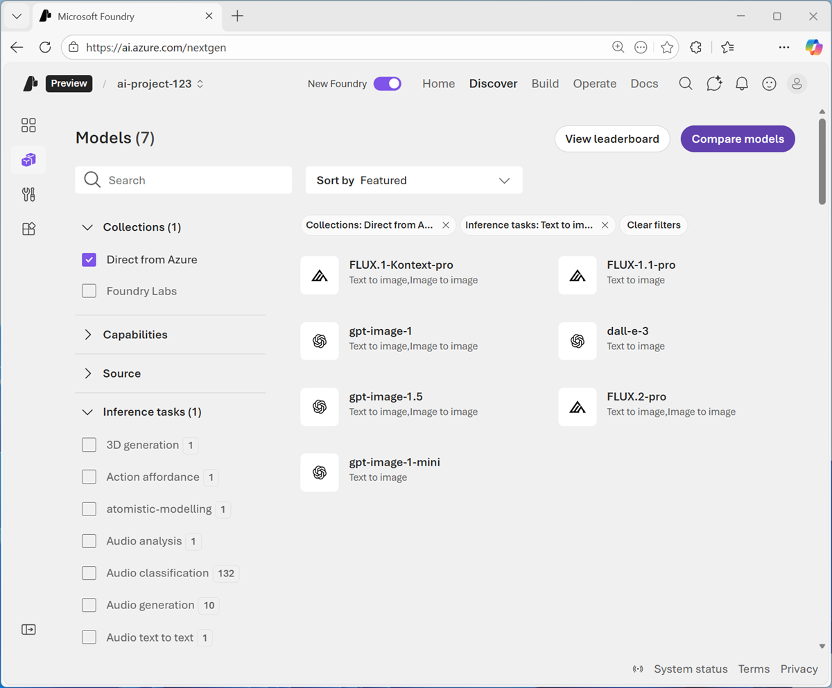Uncheck the Direct from Azure checkbox
This screenshot has height=688, width=832.
click(89, 260)
